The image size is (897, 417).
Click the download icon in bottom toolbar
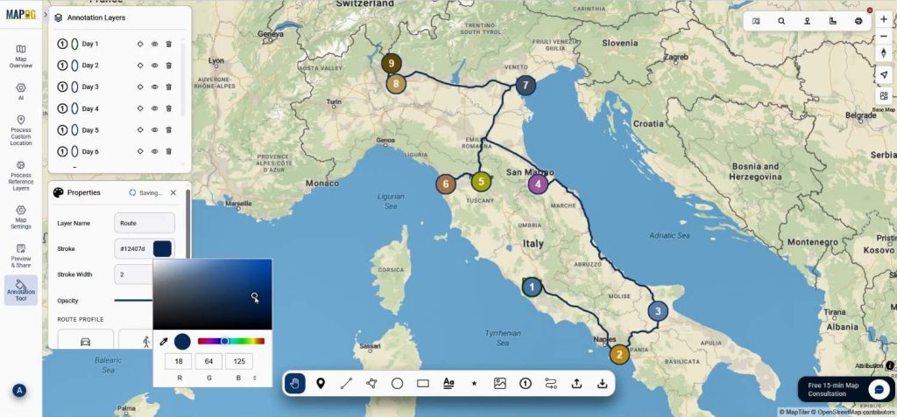point(602,383)
